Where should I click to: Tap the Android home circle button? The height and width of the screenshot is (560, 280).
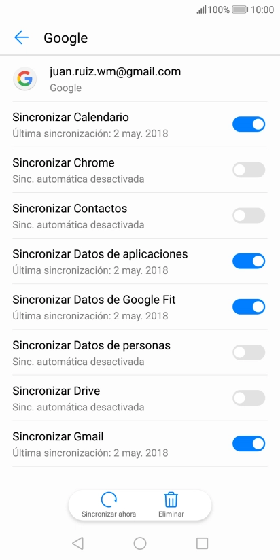point(140,543)
